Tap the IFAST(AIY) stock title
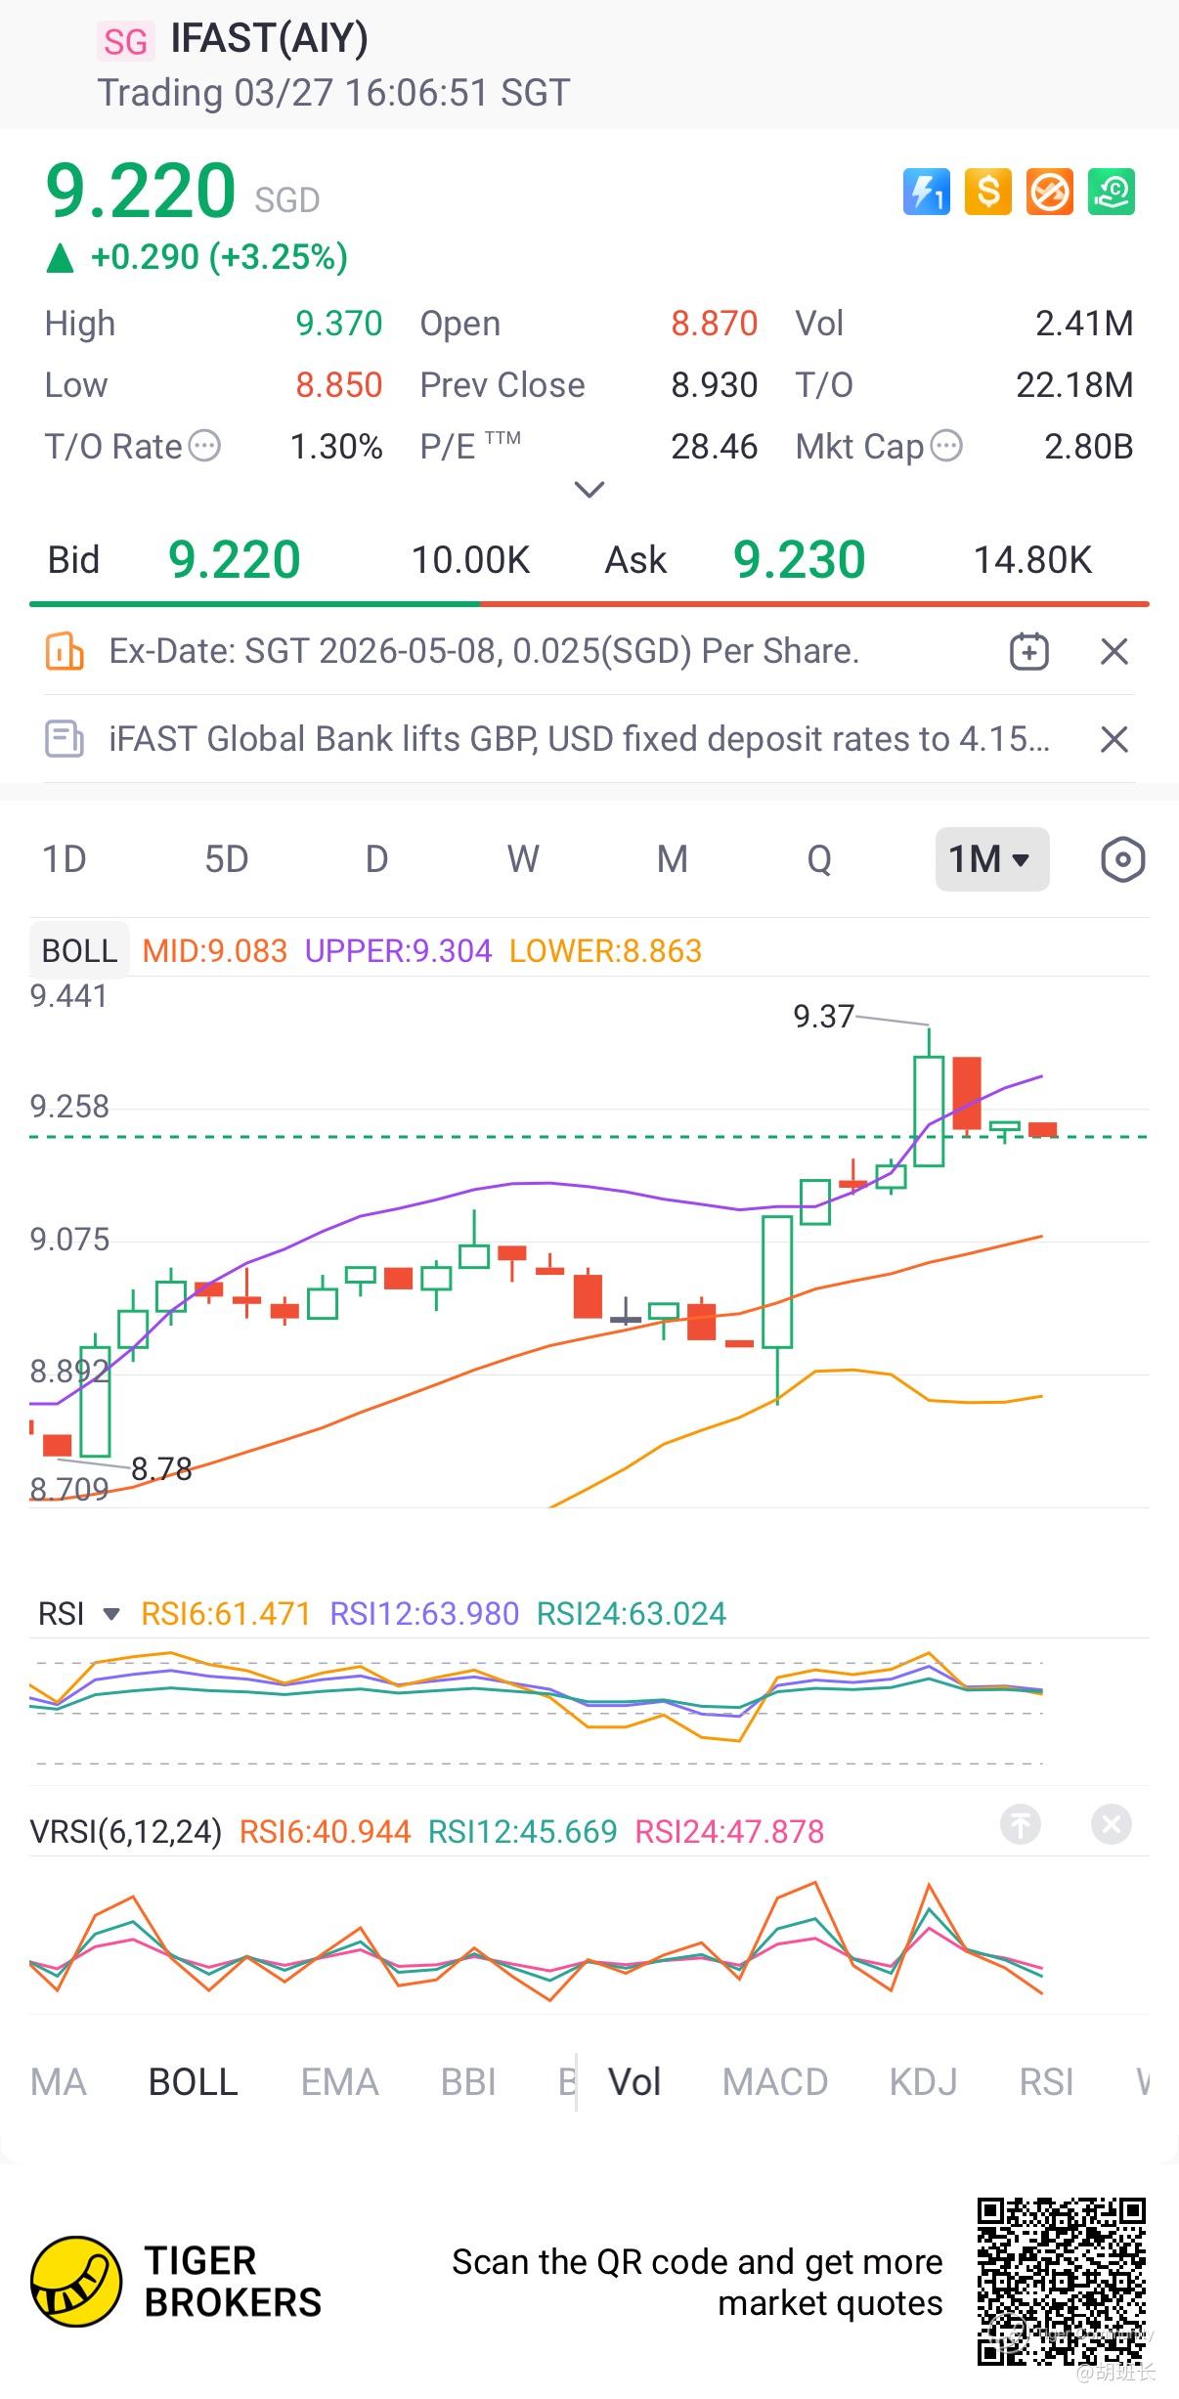The width and height of the screenshot is (1179, 2399). pos(269,38)
